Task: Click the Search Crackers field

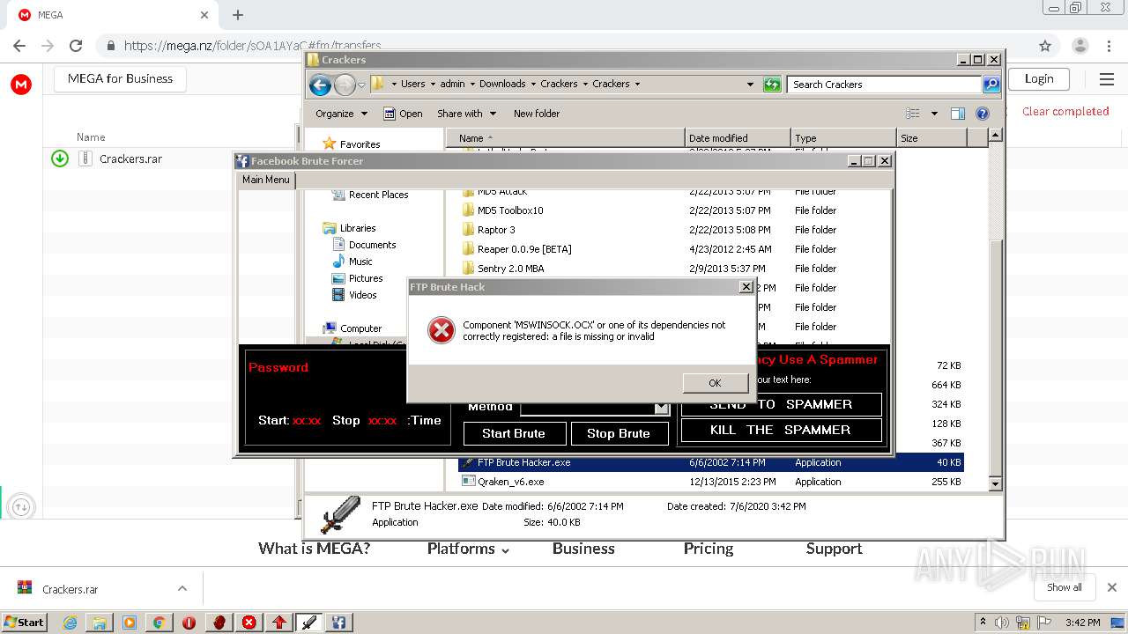Action: click(884, 85)
